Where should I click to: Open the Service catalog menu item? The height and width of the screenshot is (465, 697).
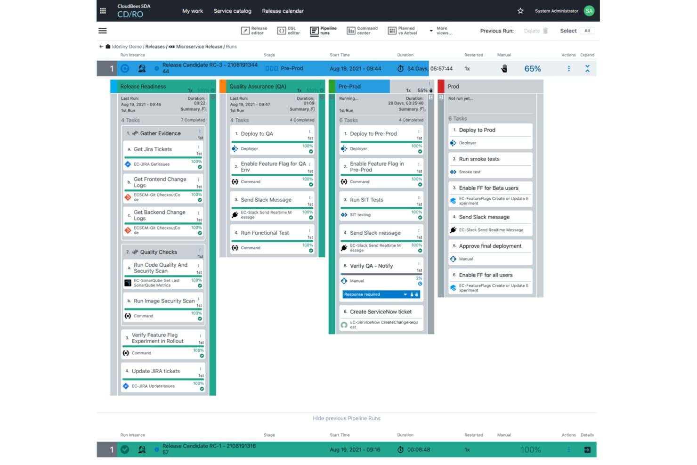pos(233,11)
